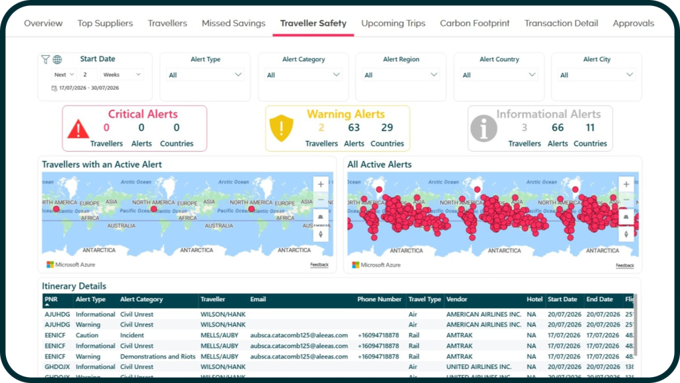This screenshot has height=383, width=680.
Task: Click the Microsoft Azure logo on All Active Alerts map
Action: click(377, 265)
